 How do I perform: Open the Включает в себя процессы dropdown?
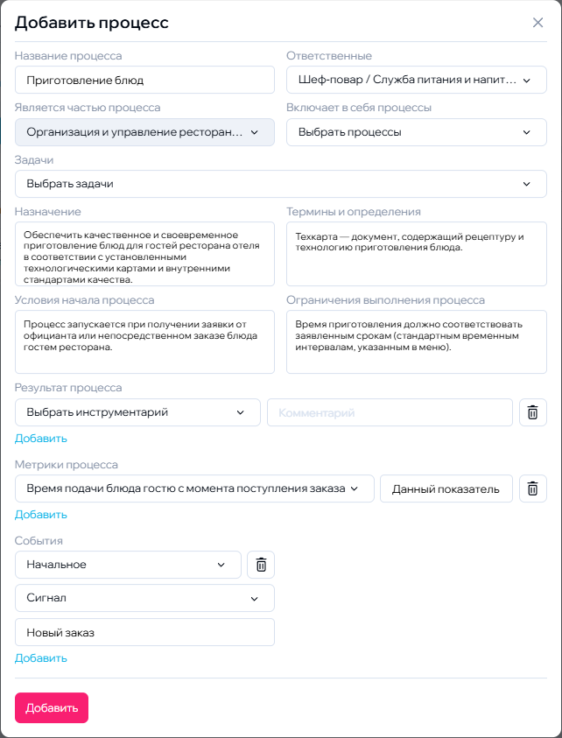[x=416, y=132]
